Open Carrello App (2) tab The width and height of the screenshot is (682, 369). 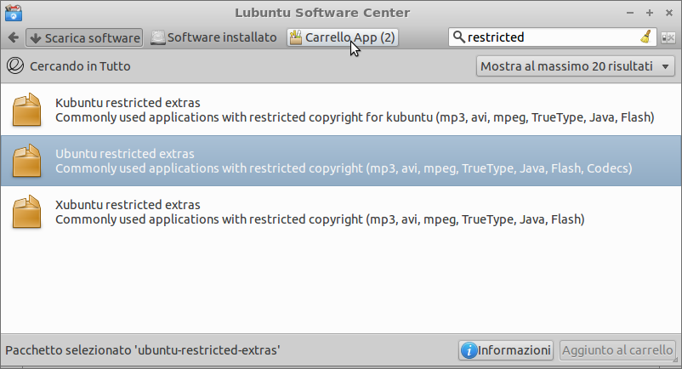click(x=343, y=37)
